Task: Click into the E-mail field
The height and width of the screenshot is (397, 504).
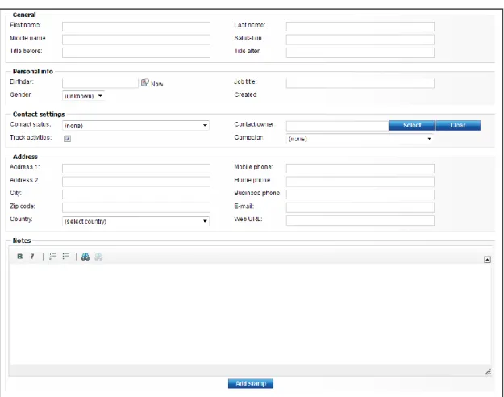Action: 360,207
